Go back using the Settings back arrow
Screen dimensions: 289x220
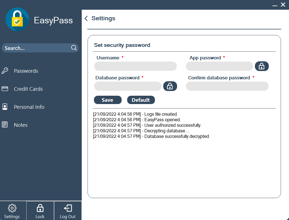[x=86, y=18]
